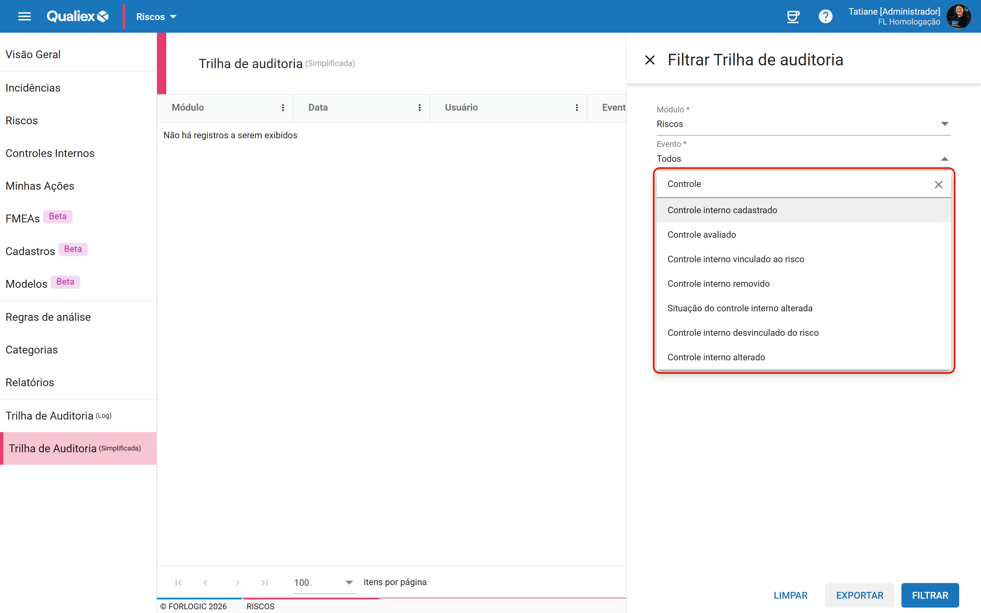Screen dimensions: 981x613
Task: Open Visão Geral in sidebar
Action: (78, 54)
